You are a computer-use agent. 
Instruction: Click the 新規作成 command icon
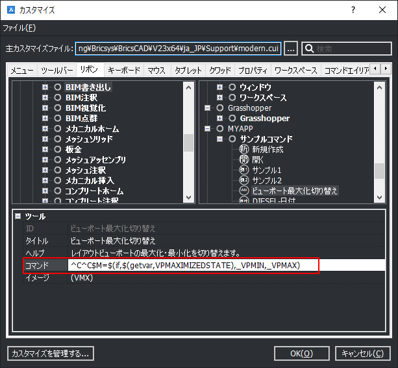click(x=244, y=149)
